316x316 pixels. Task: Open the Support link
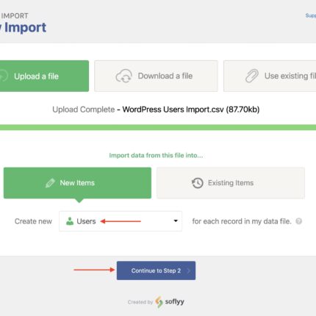coord(311,15)
